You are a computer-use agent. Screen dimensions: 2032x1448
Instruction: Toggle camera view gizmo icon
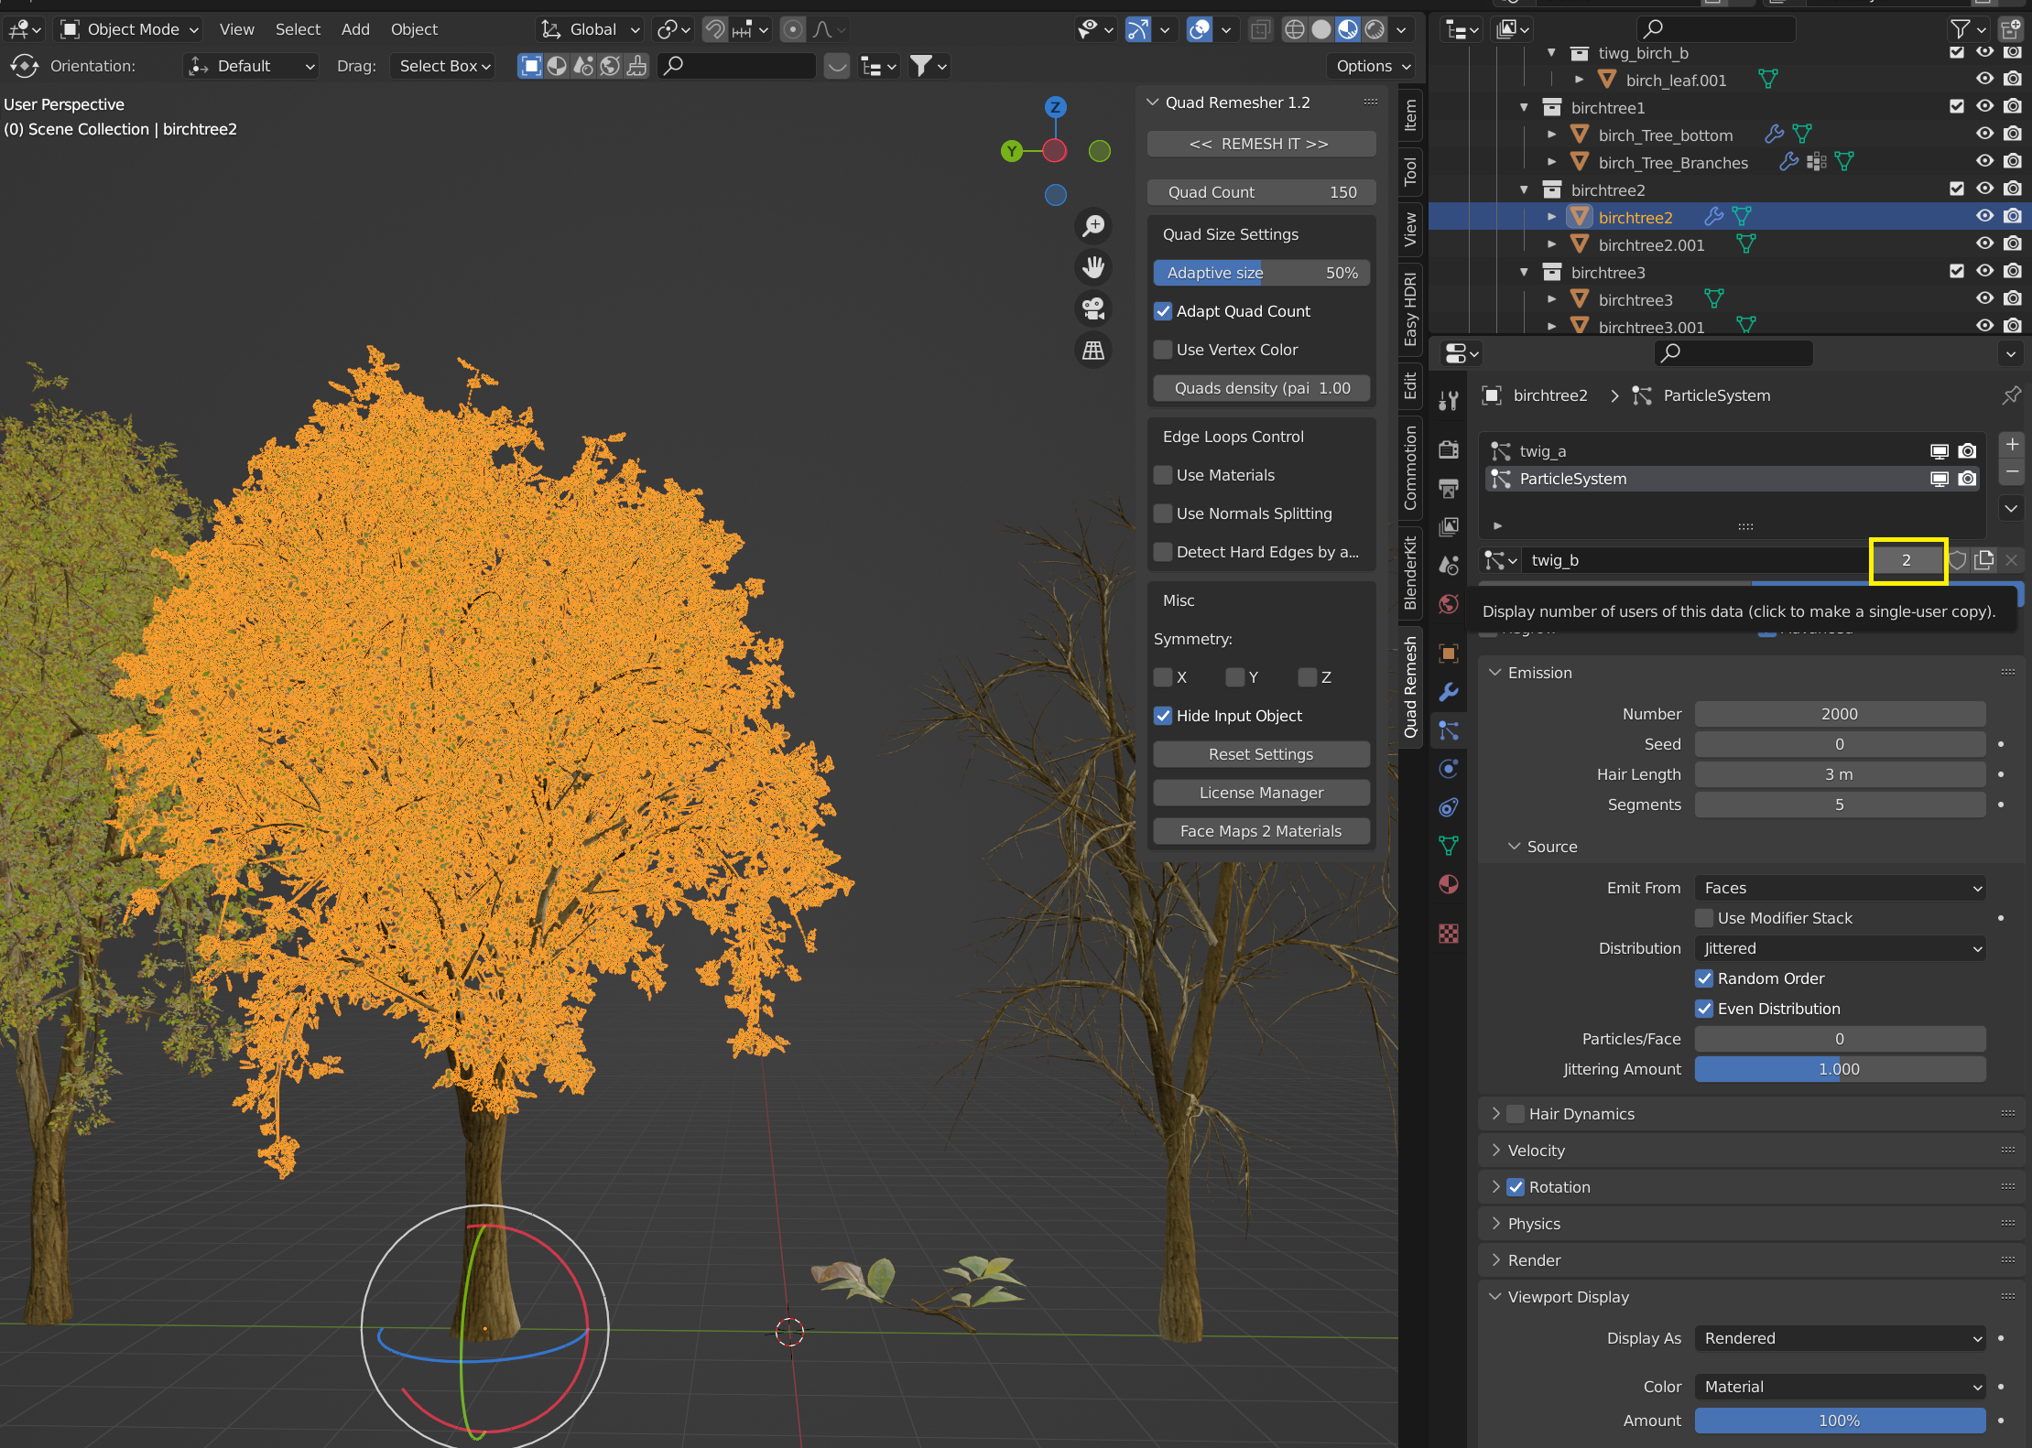tap(1093, 308)
